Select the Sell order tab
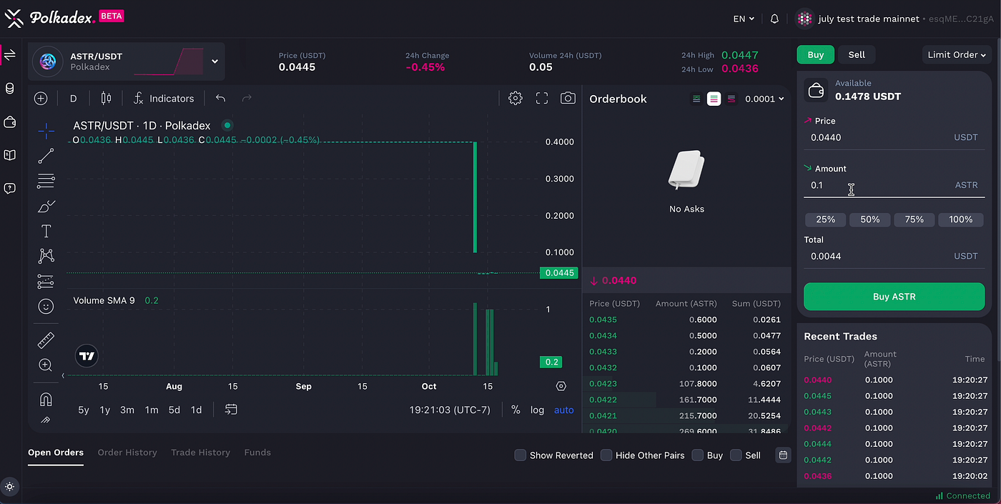Viewport: 1001px width, 504px height. pos(857,54)
